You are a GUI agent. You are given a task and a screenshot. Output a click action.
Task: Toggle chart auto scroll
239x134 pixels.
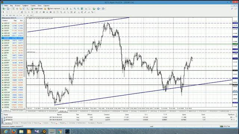86,9
